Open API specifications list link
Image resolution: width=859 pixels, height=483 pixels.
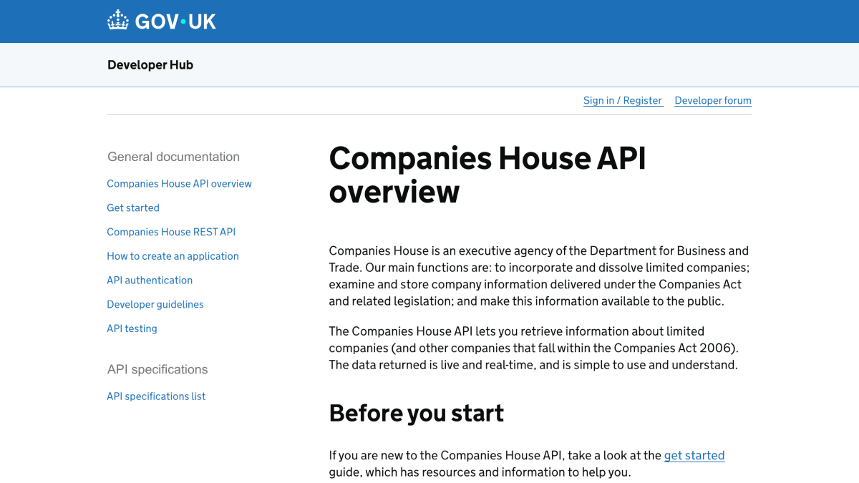pos(156,396)
